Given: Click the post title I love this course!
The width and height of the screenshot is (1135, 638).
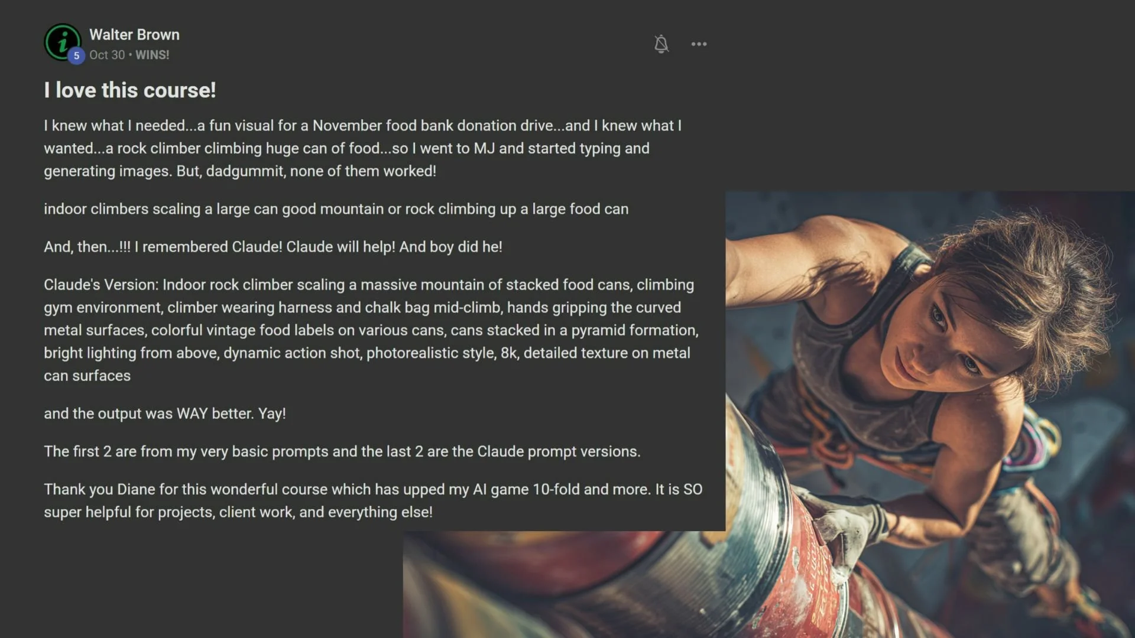Looking at the screenshot, I should [130, 90].
